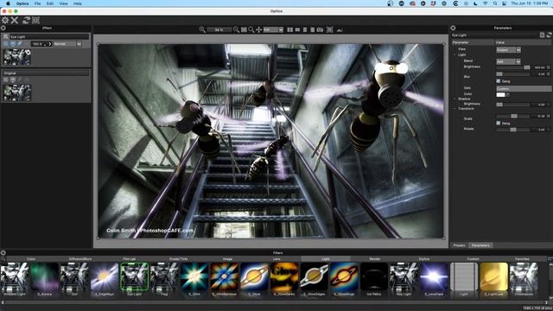Click the Filters horizontal scrollbar
Image resolution: width=553 pixels, height=311 pixels.
pyautogui.click(x=275, y=302)
